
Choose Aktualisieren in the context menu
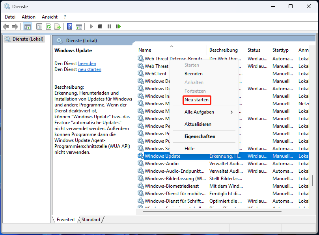[x=204, y=124]
